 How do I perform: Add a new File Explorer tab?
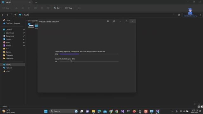point(36,2)
